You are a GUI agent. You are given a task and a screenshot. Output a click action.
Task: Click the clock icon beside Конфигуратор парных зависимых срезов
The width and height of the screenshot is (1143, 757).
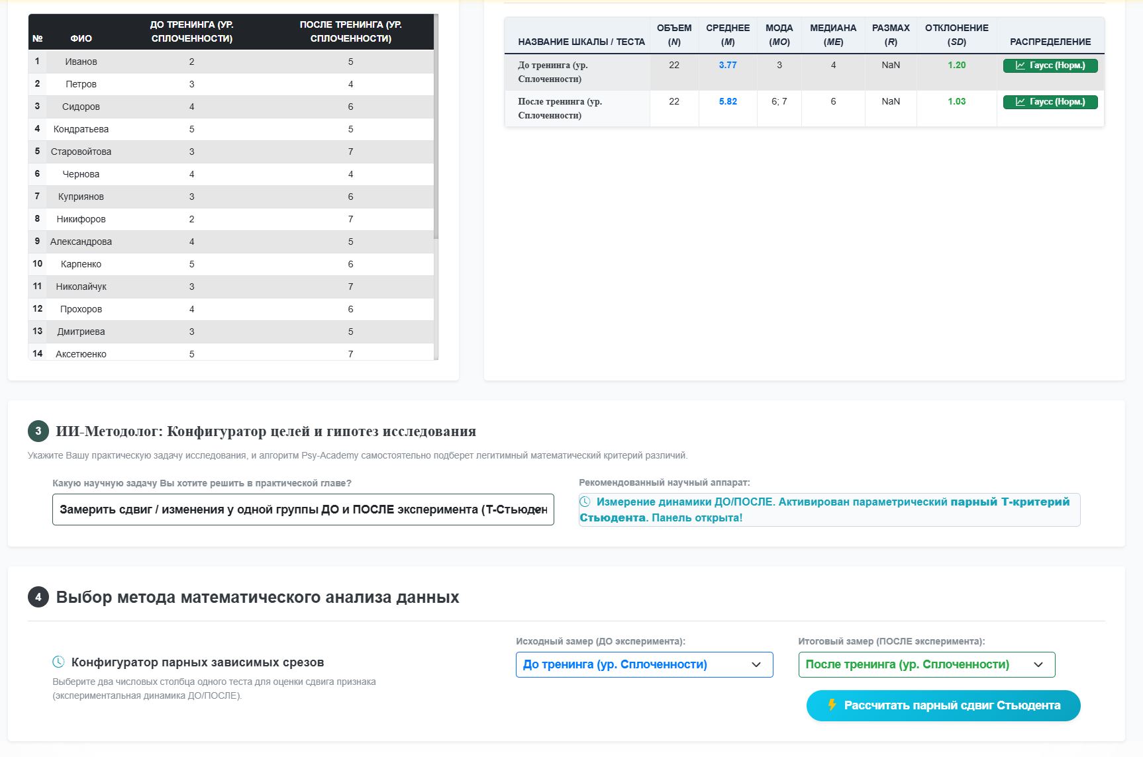[x=58, y=662]
